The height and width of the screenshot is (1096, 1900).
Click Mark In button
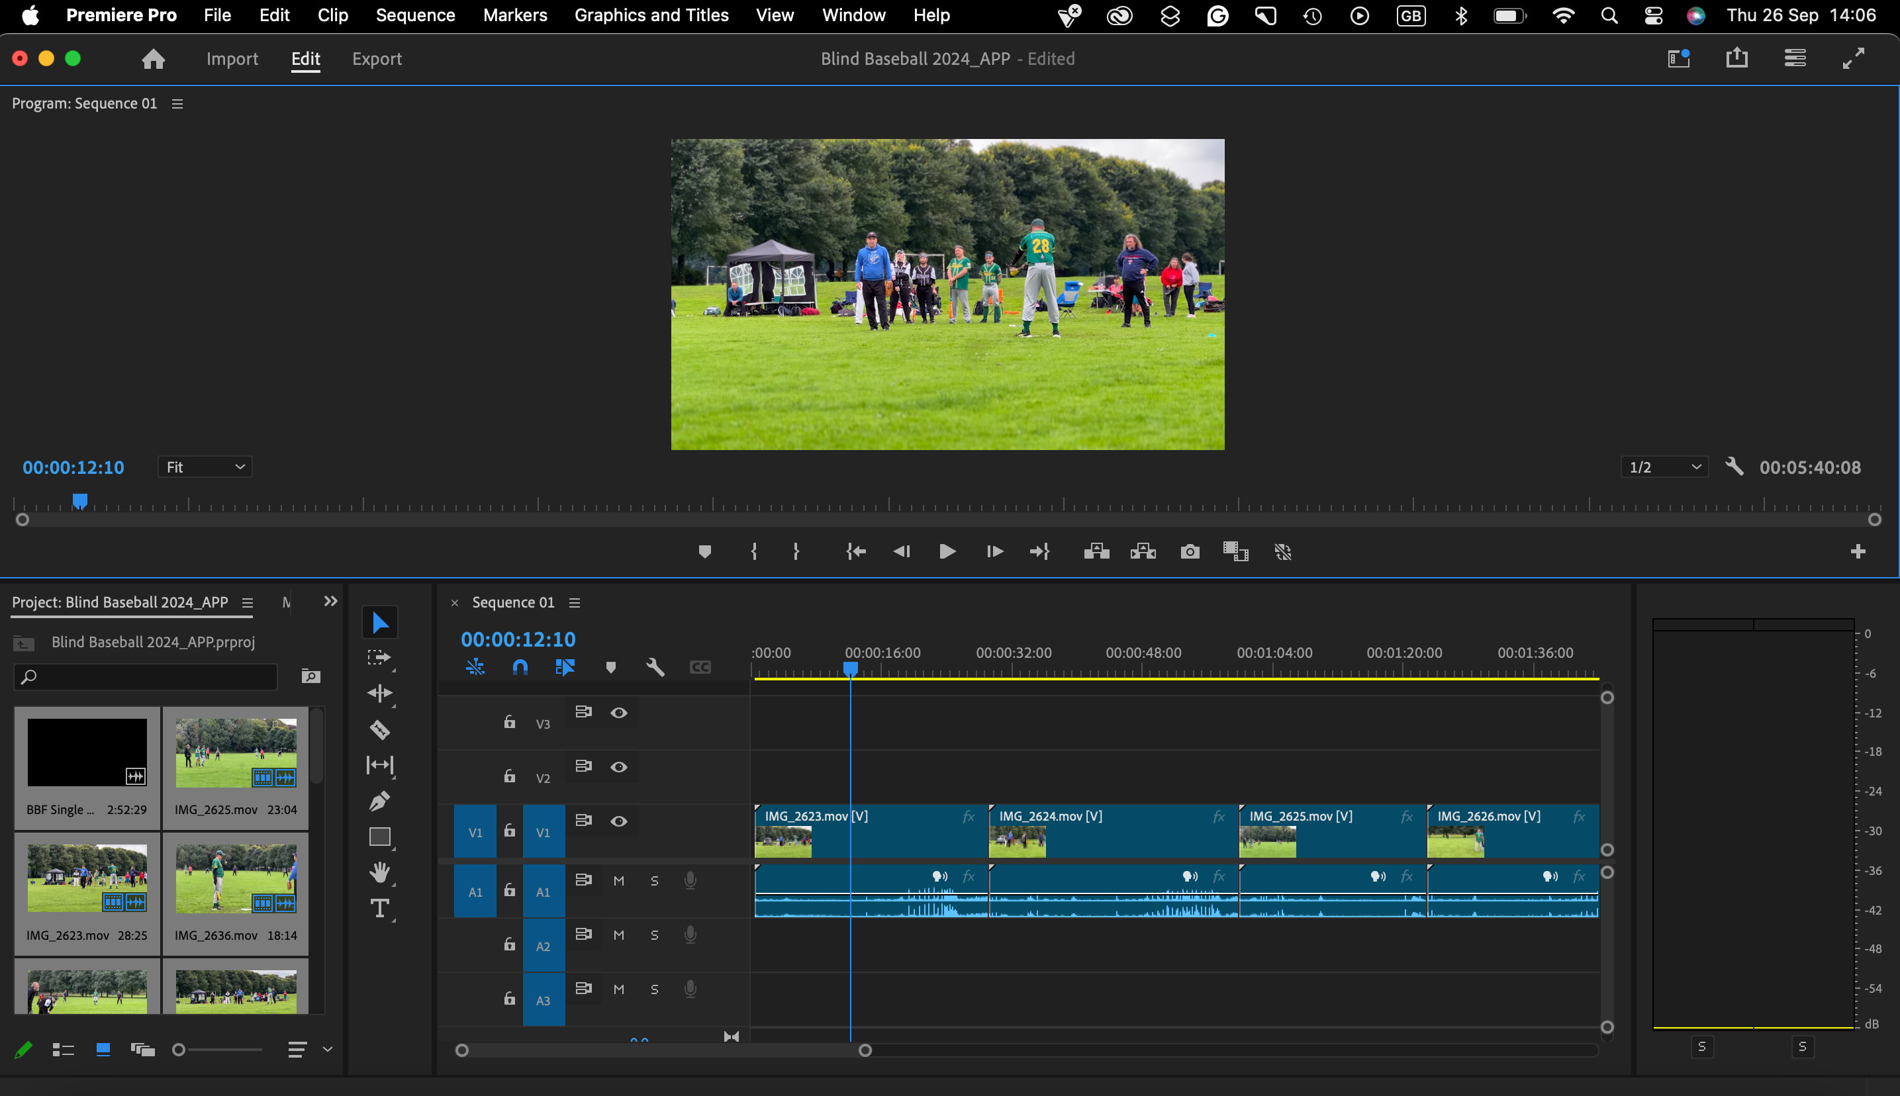(x=753, y=552)
